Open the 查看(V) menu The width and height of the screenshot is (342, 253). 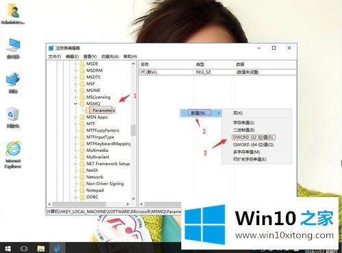point(90,57)
